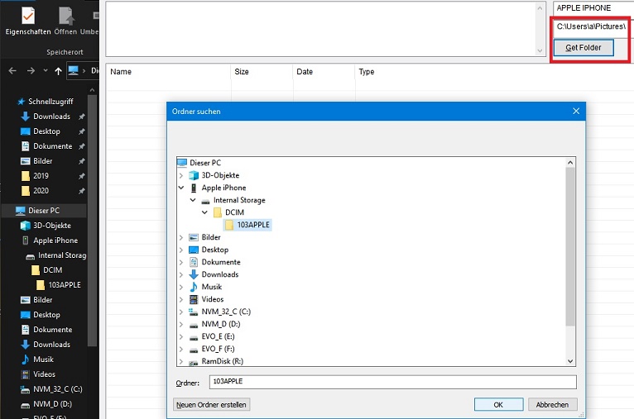
Task: Collapse Internal Storage in dialog tree
Action: (193, 200)
